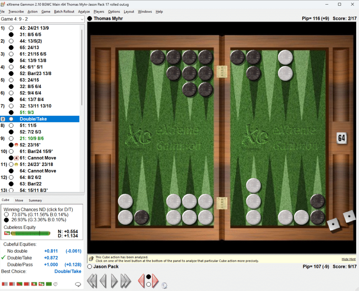
Task: Analyze with the single-plus XG Roller+ button
Action: coord(34,284)
